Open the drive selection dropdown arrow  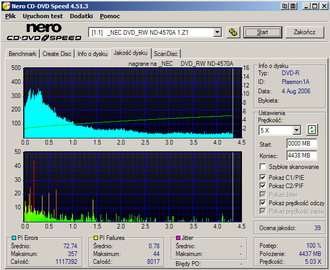coord(218,33)
